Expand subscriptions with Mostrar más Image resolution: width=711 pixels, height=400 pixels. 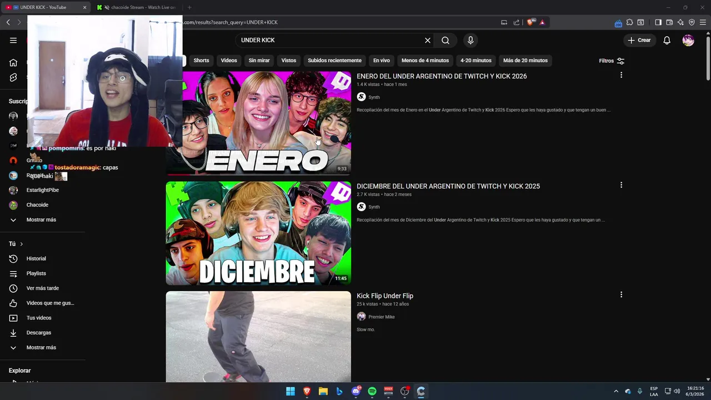point(41,219)
